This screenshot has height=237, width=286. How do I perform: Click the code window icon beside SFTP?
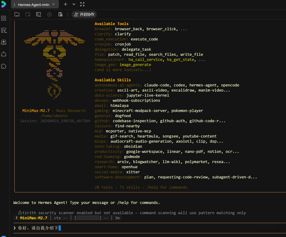tap(28, 15)
